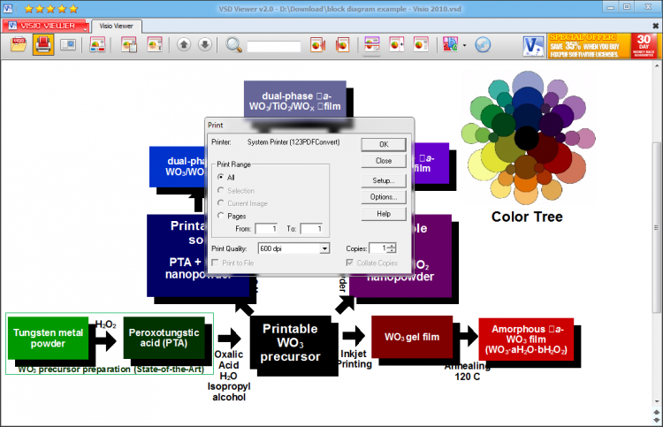Click the blue V logo icon

pos(534,46)
